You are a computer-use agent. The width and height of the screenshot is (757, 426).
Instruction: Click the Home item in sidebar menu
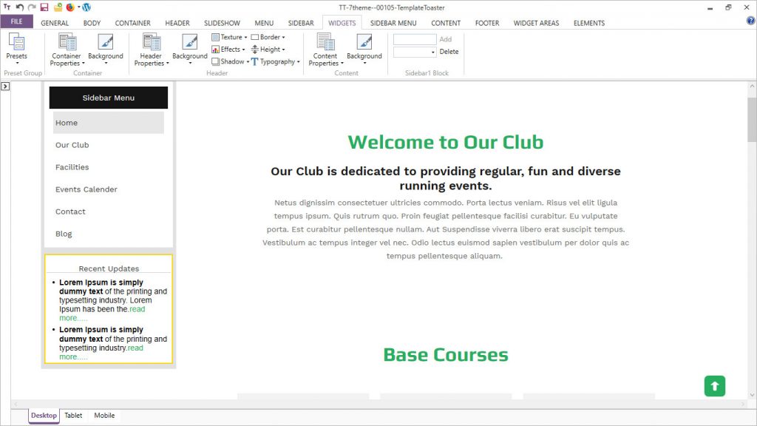click(109, 123)
